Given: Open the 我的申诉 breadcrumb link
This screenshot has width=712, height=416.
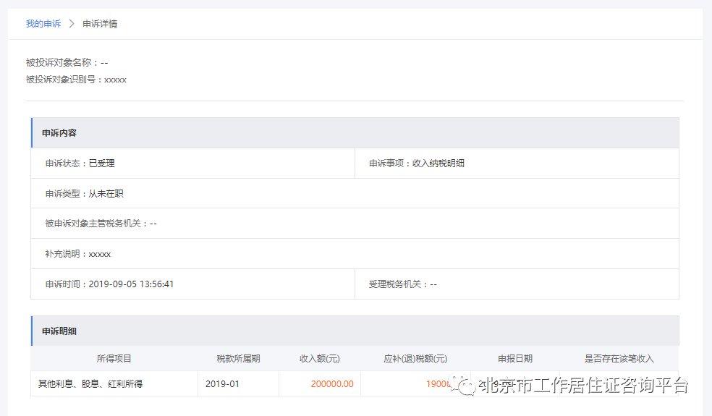Looking at the screenshot, I should [x=43, y=24].
